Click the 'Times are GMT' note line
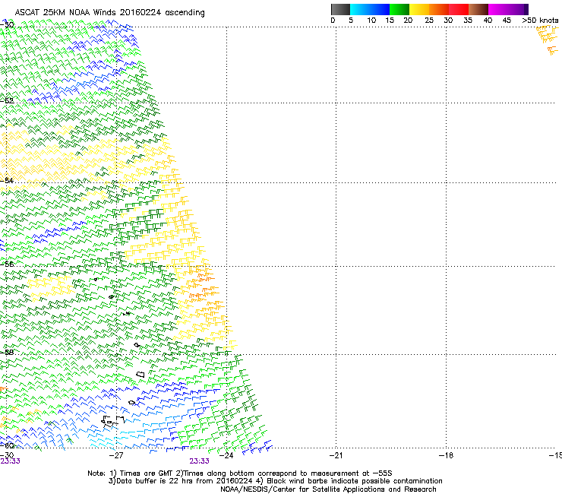562x494 pixels. point(240,473)
